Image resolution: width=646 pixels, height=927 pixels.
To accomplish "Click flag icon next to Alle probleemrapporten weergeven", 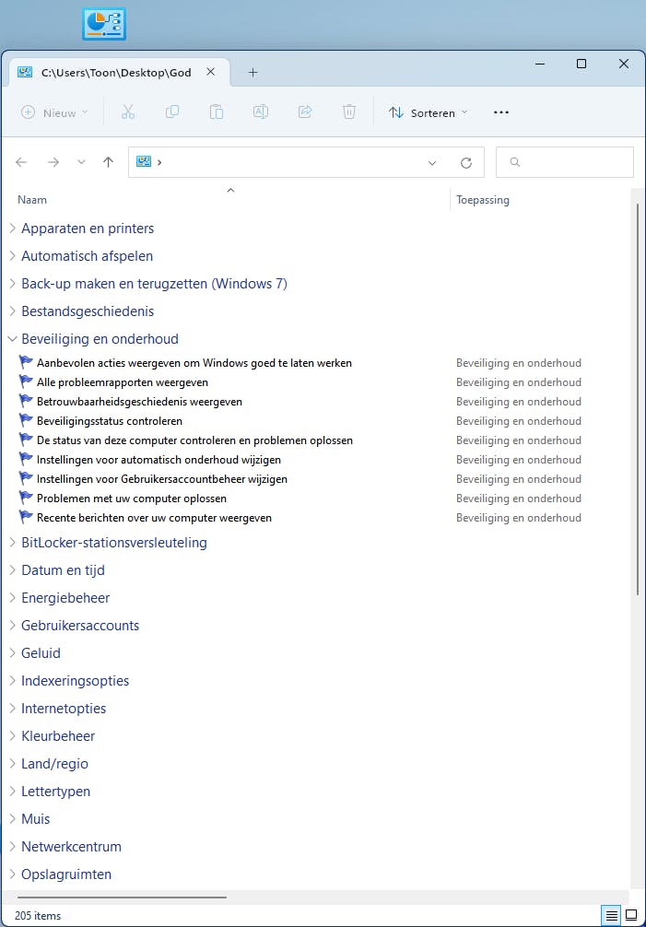I will click(x=26, y=381).
